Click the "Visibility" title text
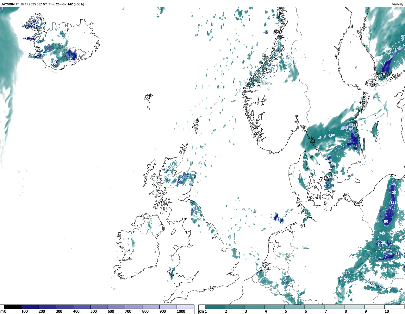Image resolution: width=405 pixels, height=314 pixels. (398, 4)
